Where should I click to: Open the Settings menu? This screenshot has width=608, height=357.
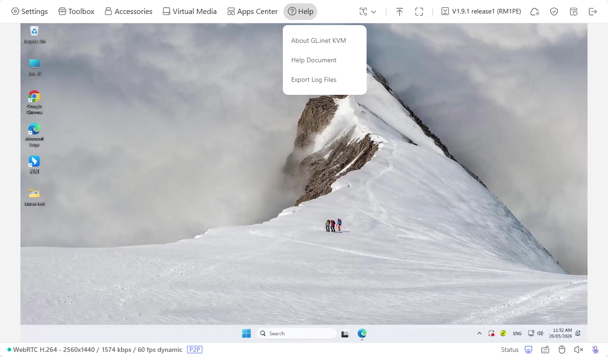tap(29, 12)
